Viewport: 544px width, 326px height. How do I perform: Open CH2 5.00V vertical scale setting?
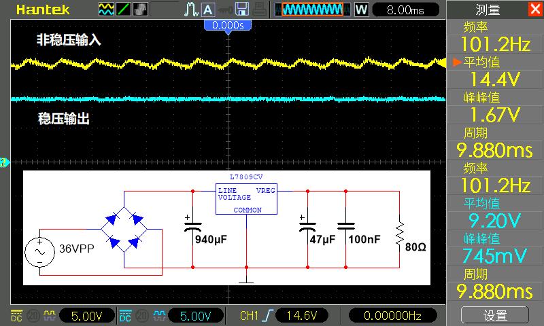coord(195,316)
